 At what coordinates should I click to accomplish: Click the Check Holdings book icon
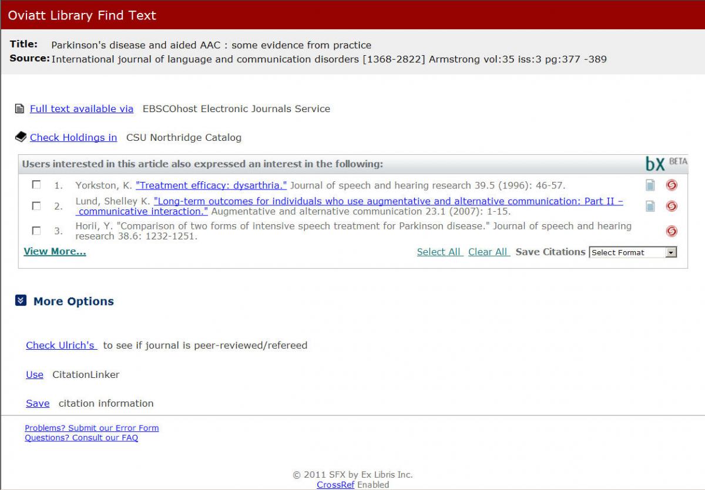click(x=21, y=137)
